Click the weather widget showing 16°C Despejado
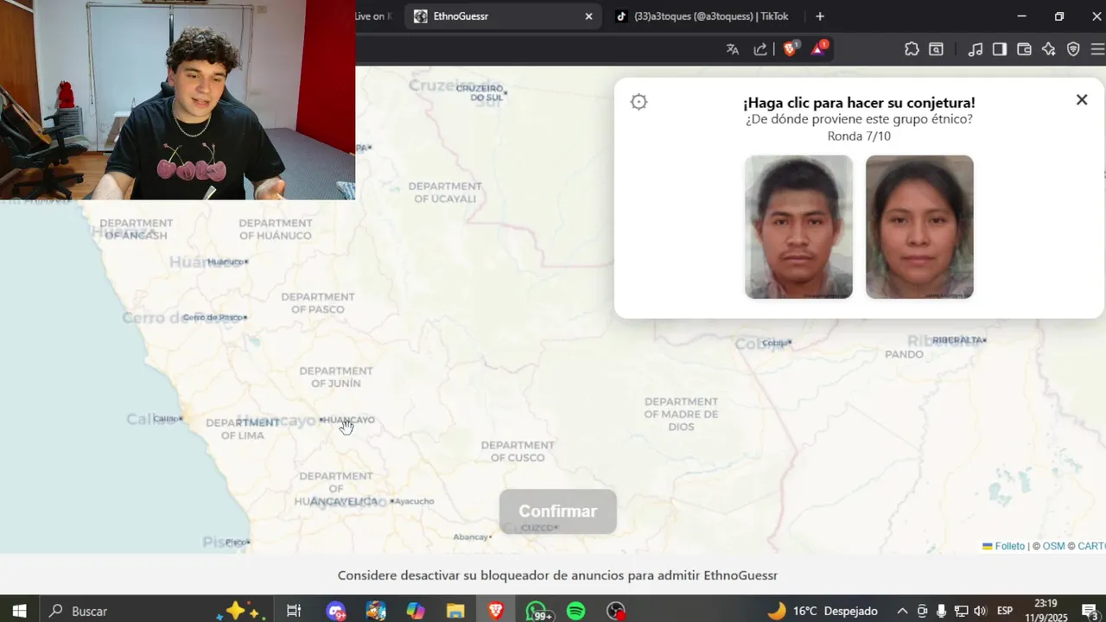The width and height of the screenshot is (1106, 622). pos(823,611)
